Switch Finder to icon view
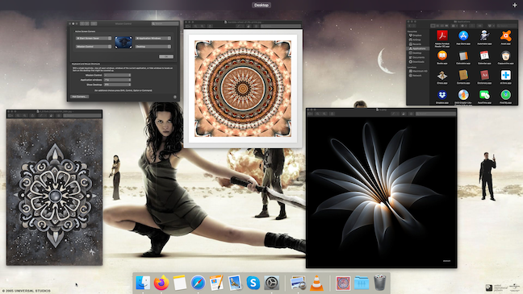This screenshot has width=523, height=294. [x=433, y=26]
